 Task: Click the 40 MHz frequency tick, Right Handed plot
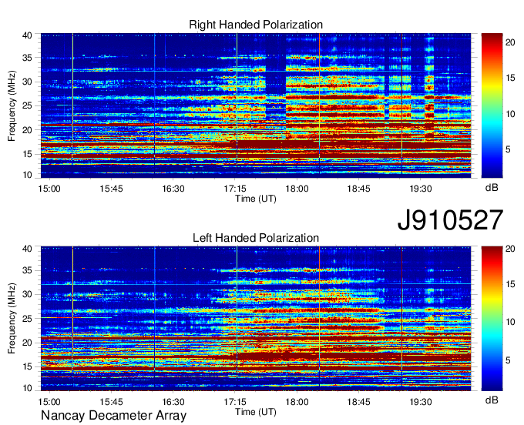(x=27, y=35)
